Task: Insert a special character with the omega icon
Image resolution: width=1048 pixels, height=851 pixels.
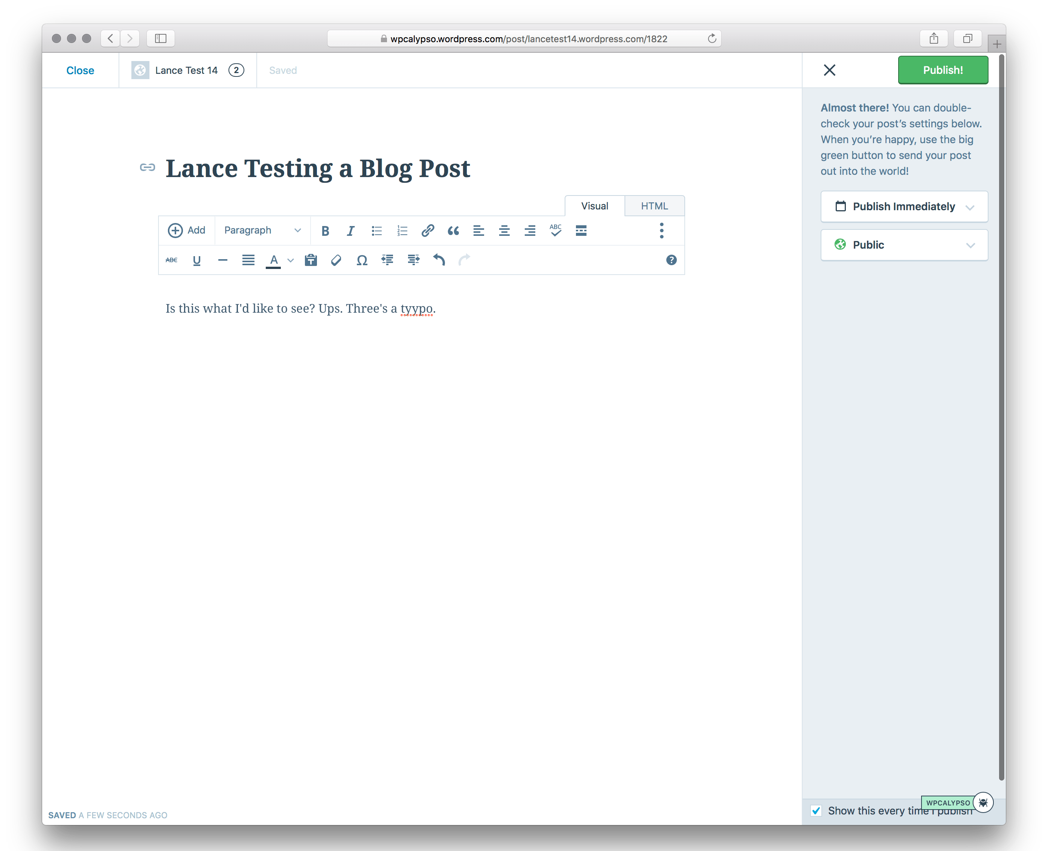Action: tap(361, 260)
